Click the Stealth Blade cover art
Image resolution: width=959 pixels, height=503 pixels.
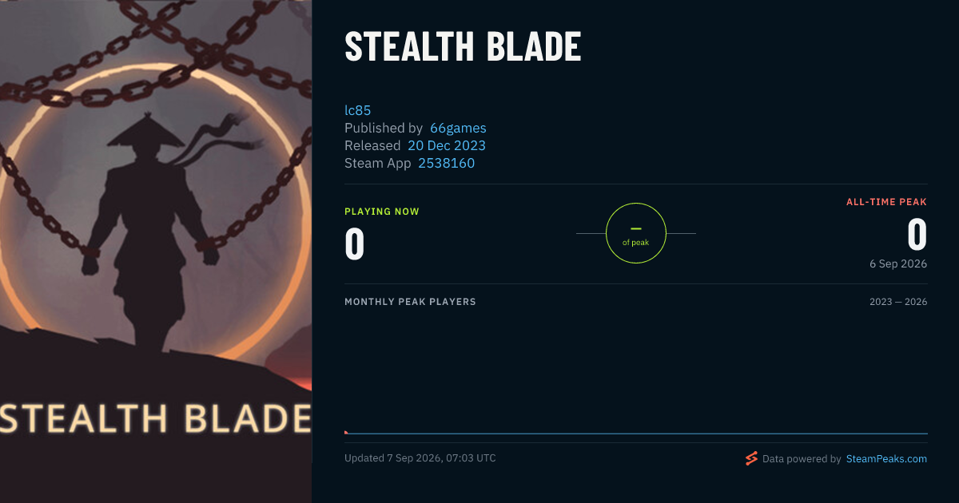156,252
